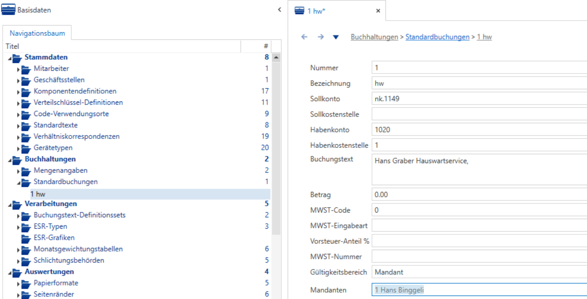Collapse the Stammdaten tree node
587x299 pixels.
click(x=10, y=58)
